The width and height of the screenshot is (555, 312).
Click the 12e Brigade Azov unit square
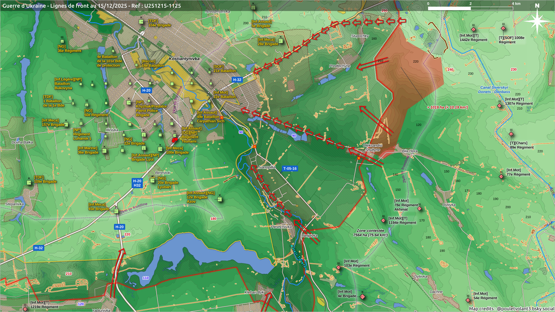pos(220,199)
